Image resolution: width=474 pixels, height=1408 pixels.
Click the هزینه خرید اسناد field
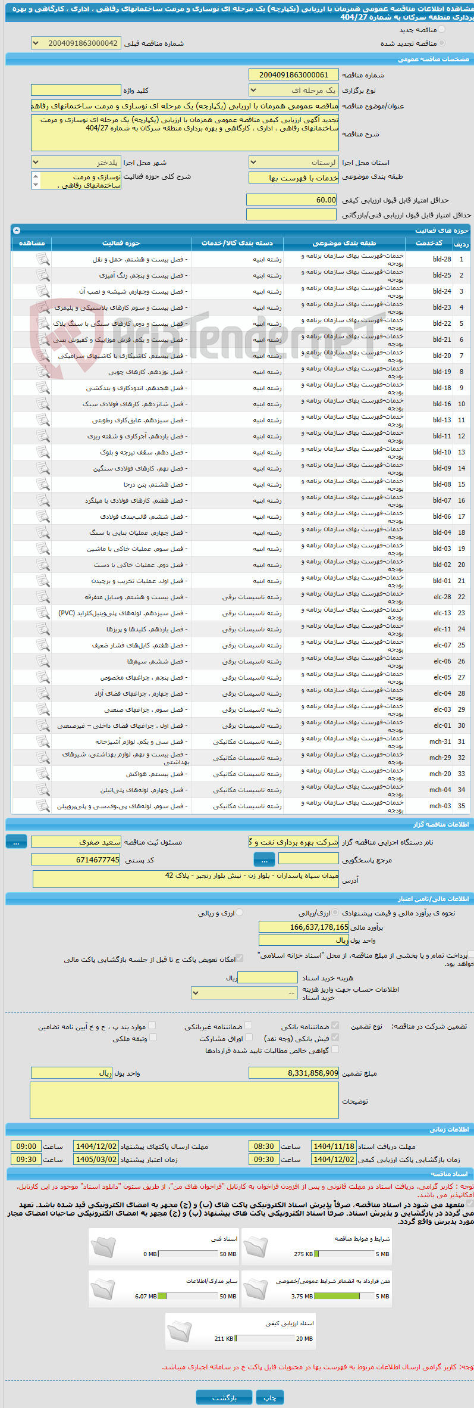click(267, 977)
